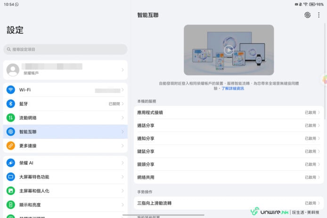The height and width of the screenshot is (218, 327).
Task: Search settings in 搜尋設定項目 field
Action: [x=65, y=49]
